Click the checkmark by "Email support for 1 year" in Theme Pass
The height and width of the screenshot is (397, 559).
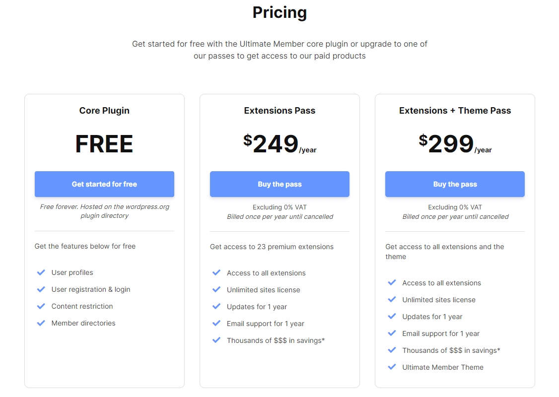[392, 333]
